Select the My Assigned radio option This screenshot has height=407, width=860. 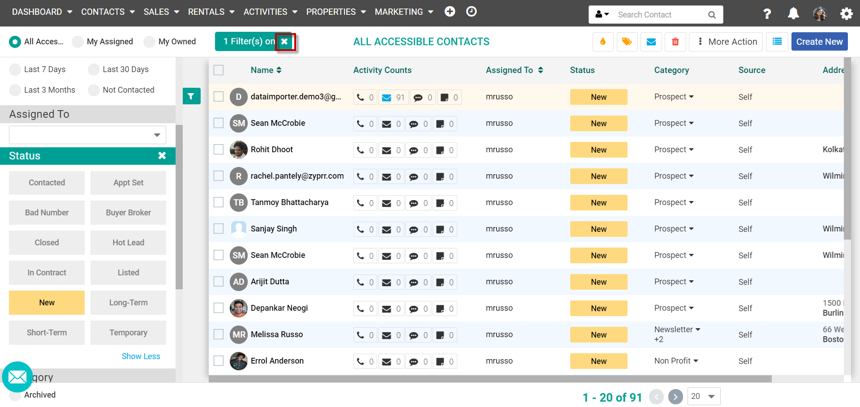click(78, 42)
